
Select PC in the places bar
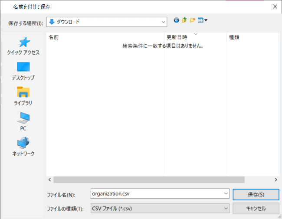[23, 121]
